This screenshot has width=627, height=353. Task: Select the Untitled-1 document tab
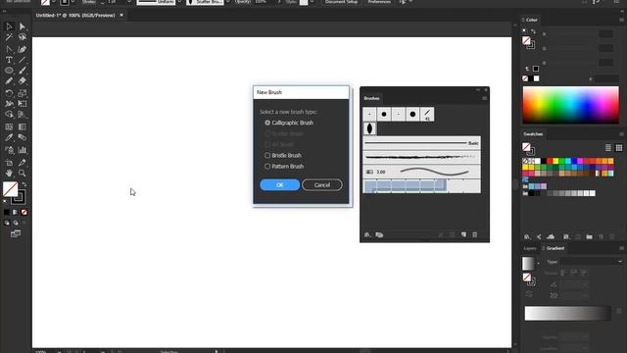[x=75, y=16]
